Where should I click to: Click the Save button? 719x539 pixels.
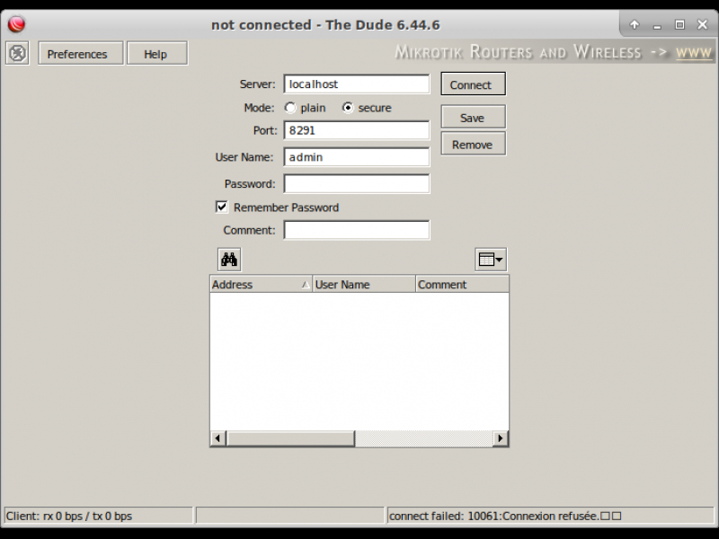coord(473,118)
